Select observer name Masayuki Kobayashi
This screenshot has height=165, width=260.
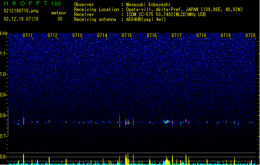click(148, 5)
